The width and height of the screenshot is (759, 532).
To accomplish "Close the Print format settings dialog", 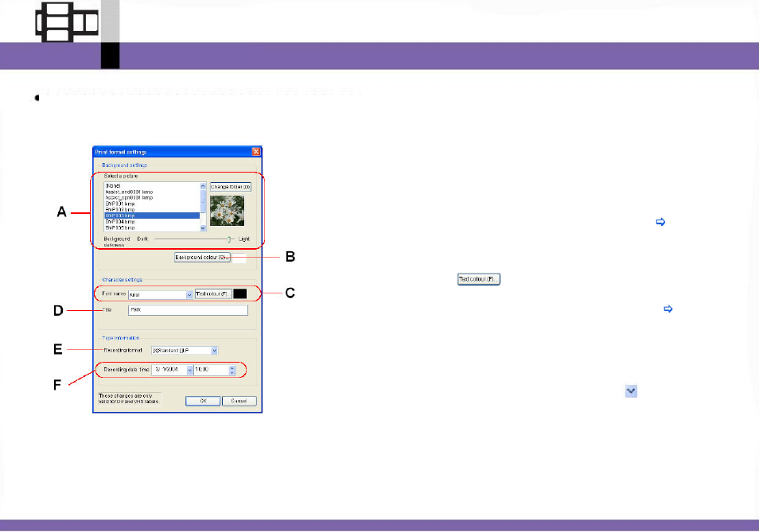I will point(256,152).
